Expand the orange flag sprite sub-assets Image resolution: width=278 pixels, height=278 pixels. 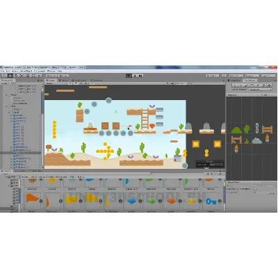(41, 201)
